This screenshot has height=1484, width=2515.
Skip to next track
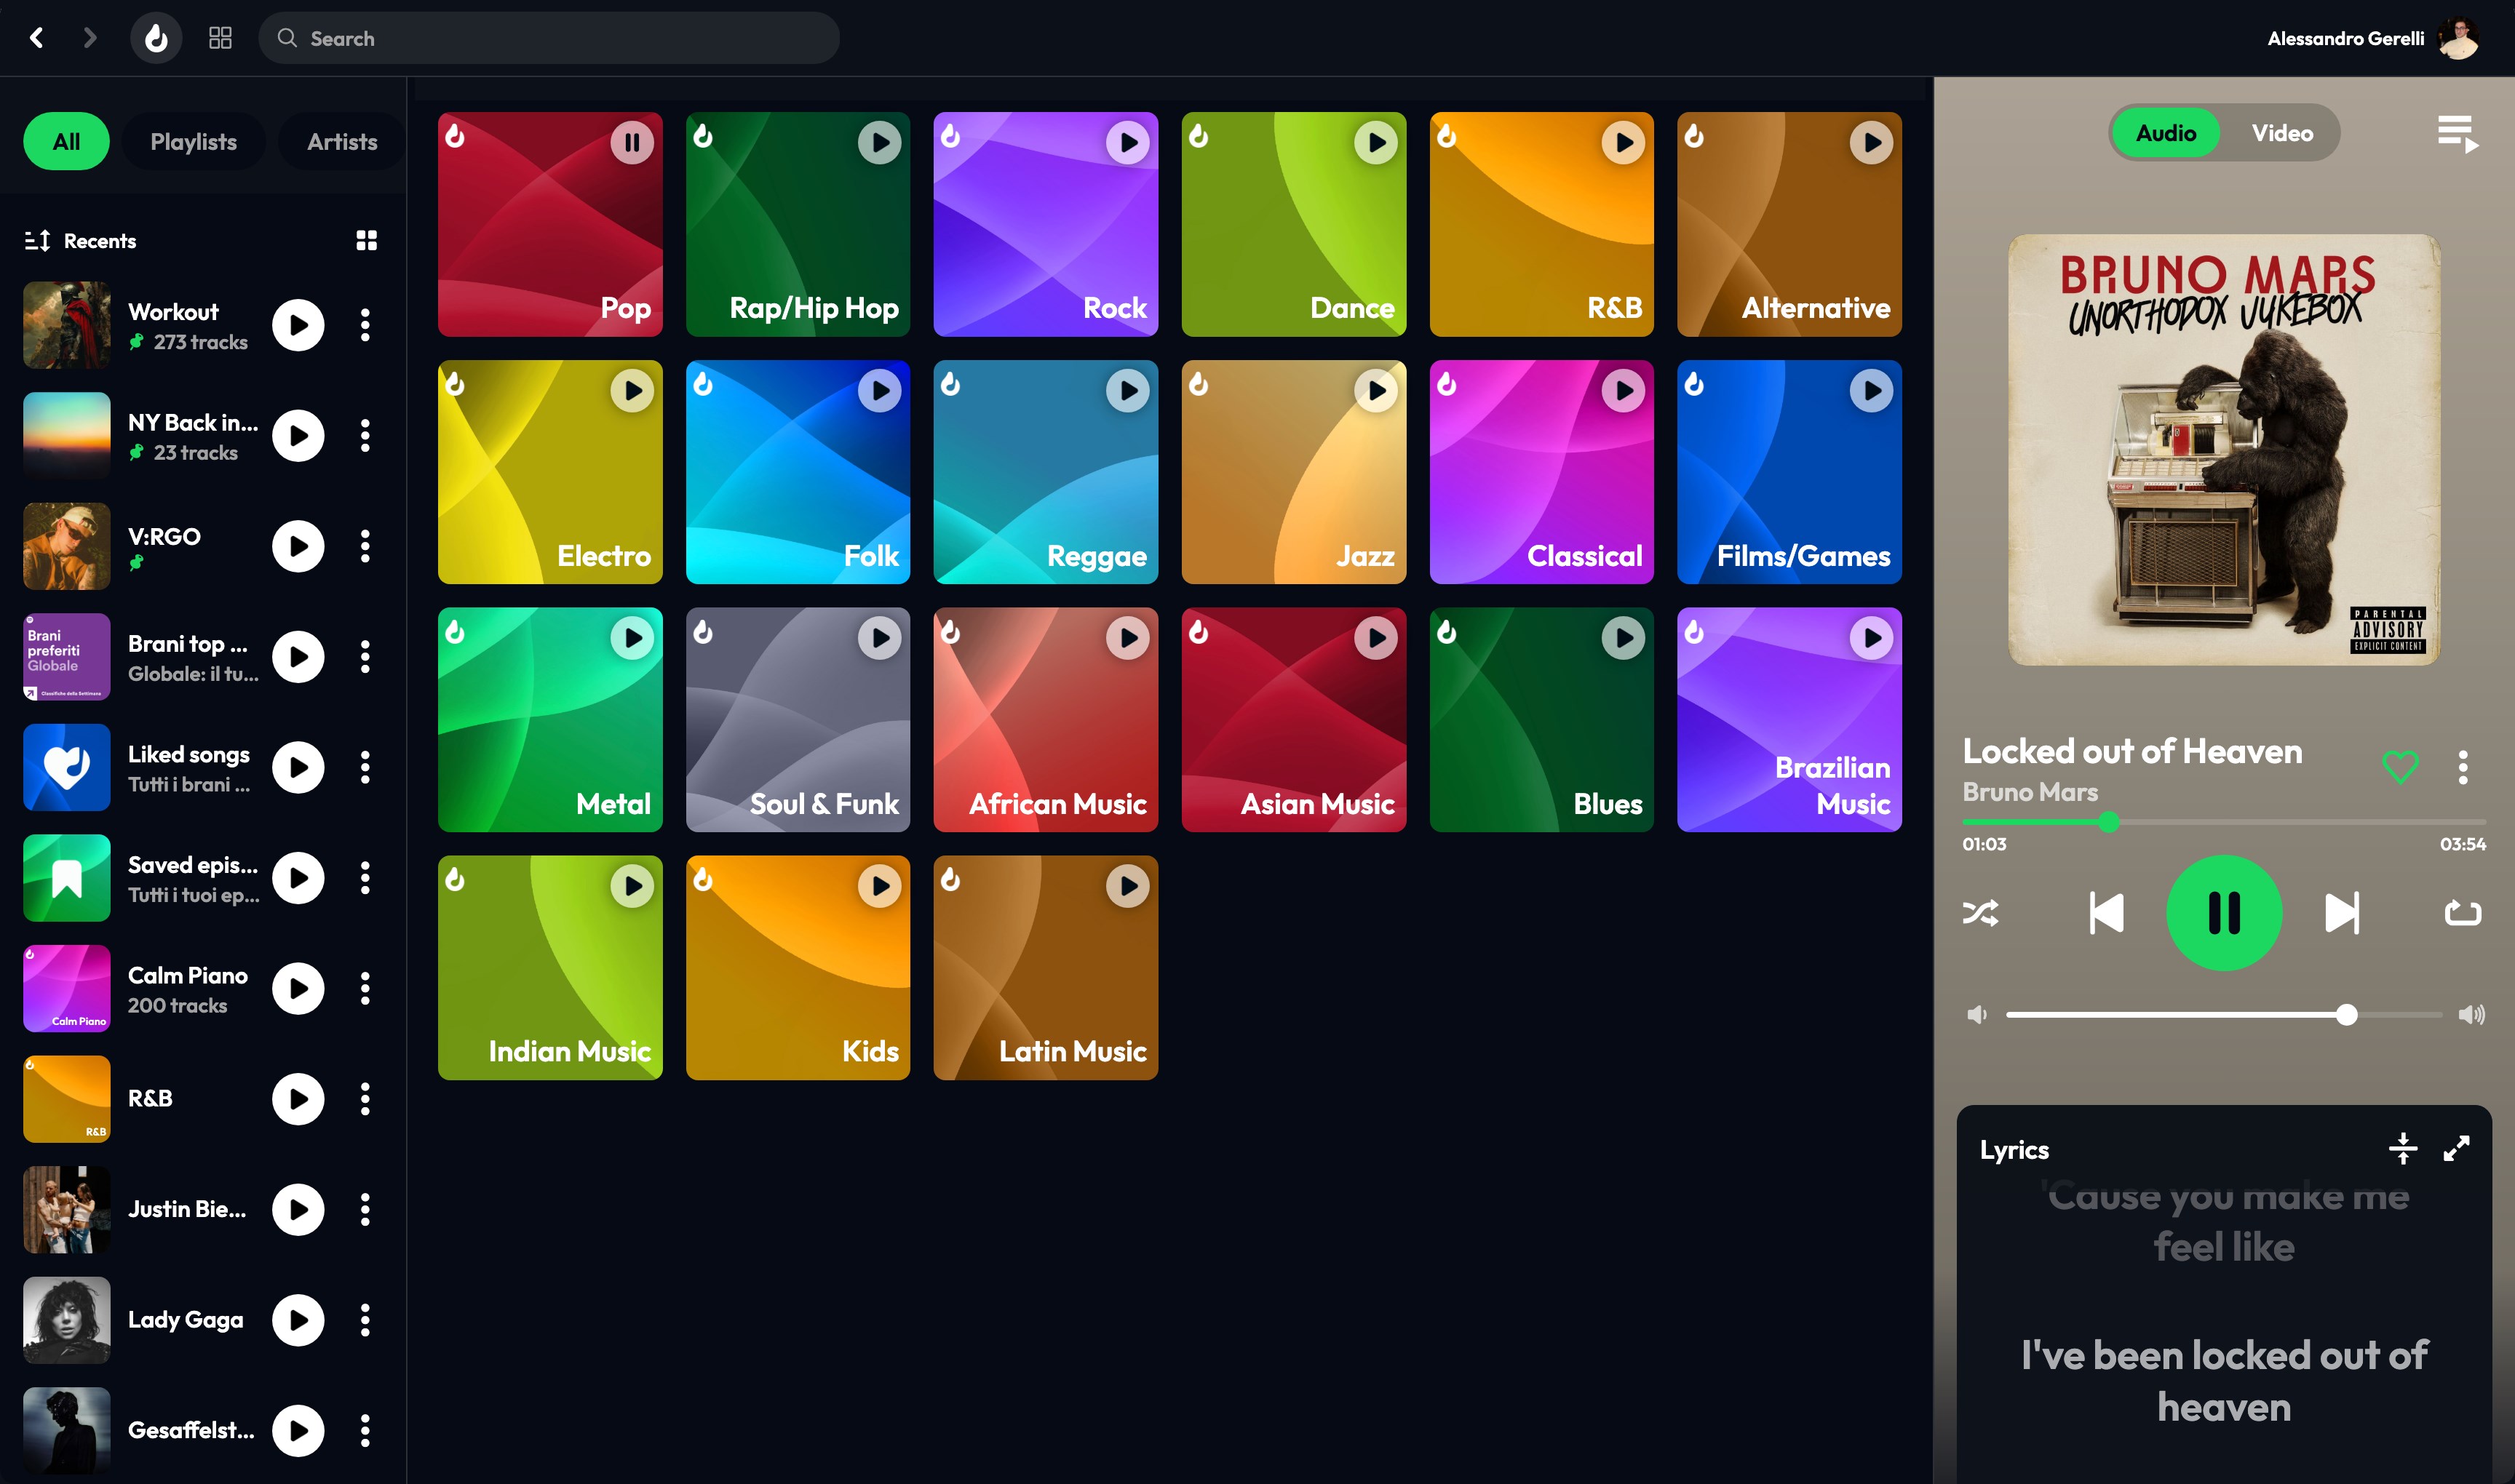click(x=2341, y=912)
